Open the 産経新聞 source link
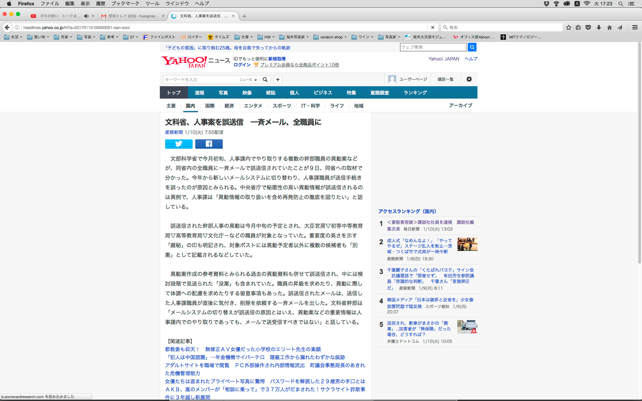Screen dimensions: 642x401 pyautogui.click(x=174, y=132)
